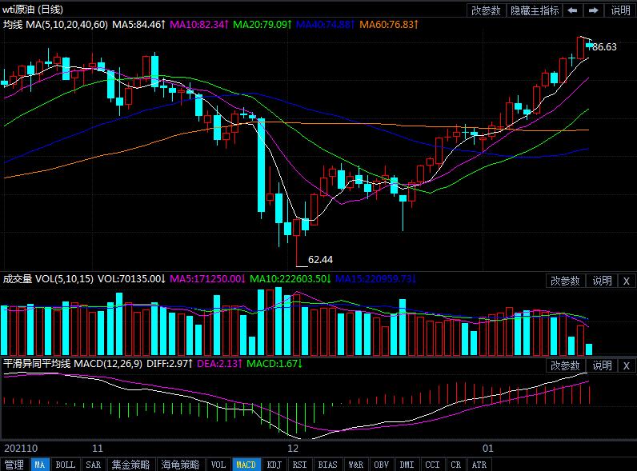637x471 pixels.
Task: Click 隐藏主指标 button
Action: click(x=535, y=10)
